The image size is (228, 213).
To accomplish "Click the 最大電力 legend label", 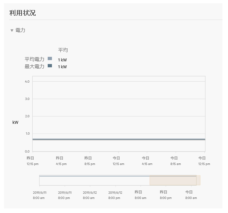I will pos(34,66).
